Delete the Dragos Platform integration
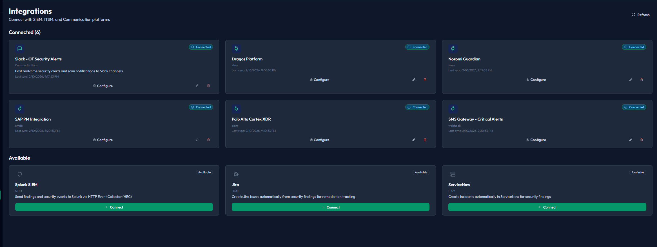Image resolution: width=657 pixels, height=247 pixels. [x=425, y=80]
